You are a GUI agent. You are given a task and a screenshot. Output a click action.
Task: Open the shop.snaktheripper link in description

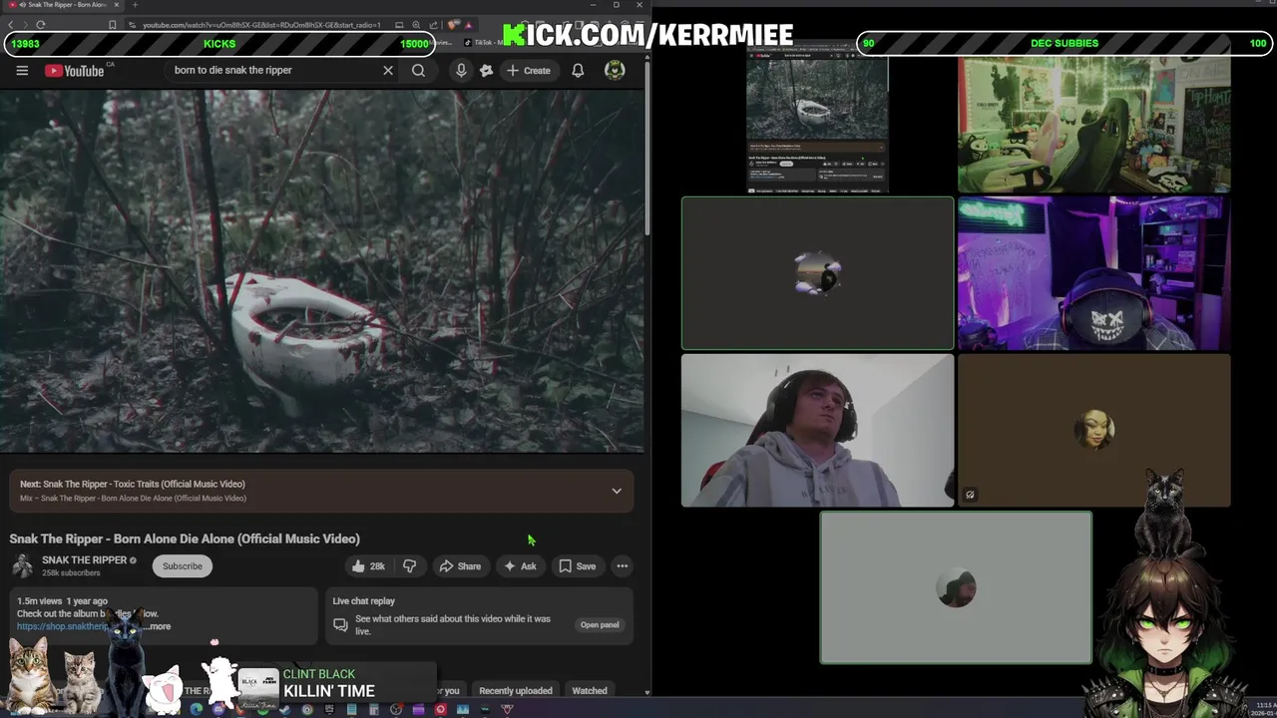[60, 626]
